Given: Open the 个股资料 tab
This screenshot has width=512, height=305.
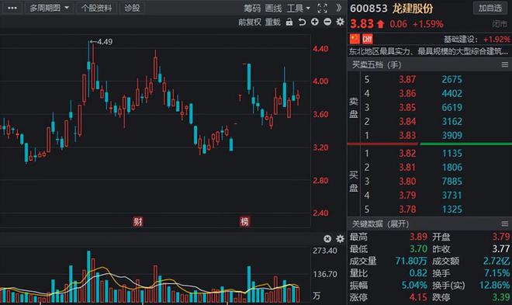Looking at the screenshot, I should pyautogui.click(x=96, y=9).
